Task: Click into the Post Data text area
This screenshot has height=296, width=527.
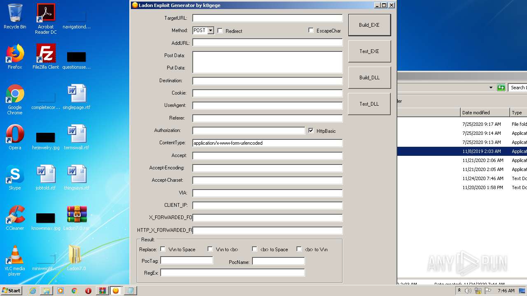Action: point(268,62)
